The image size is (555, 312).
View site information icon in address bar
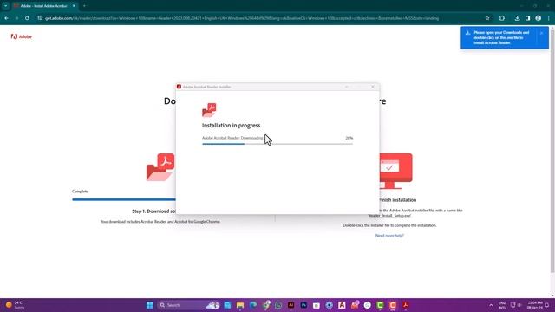pos(39,18)
